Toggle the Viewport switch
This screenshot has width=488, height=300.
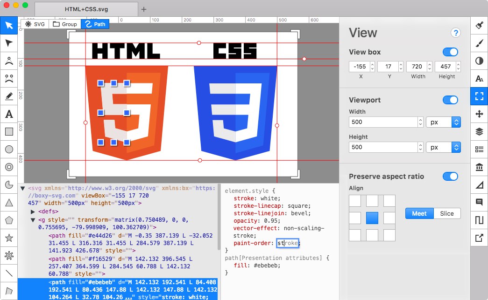point(450,100)
